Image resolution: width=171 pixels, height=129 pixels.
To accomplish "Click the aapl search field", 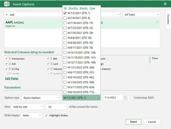I will click(33, 14).
